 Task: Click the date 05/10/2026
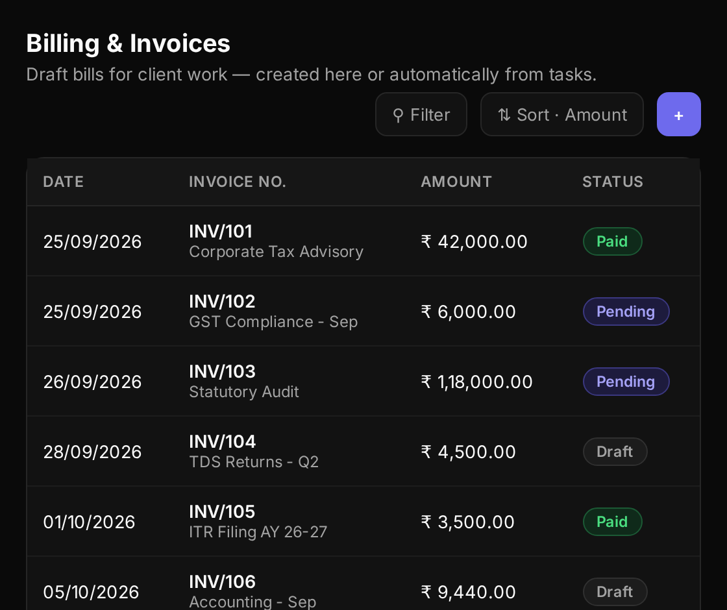pos(91,592)
